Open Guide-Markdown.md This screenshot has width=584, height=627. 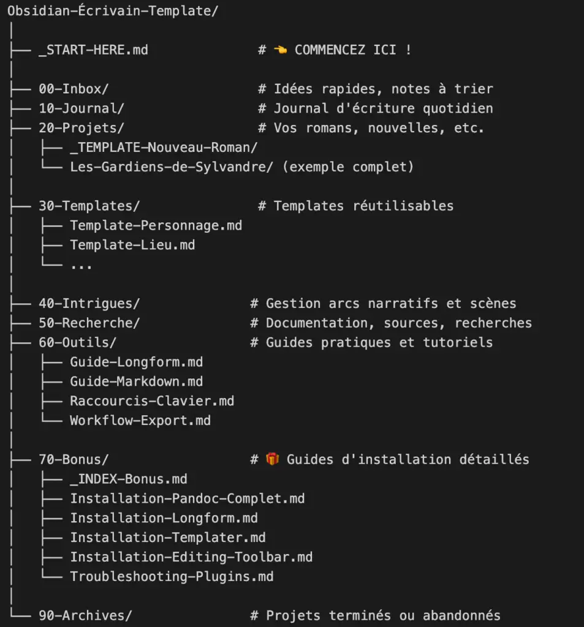[x=136, y=381]
